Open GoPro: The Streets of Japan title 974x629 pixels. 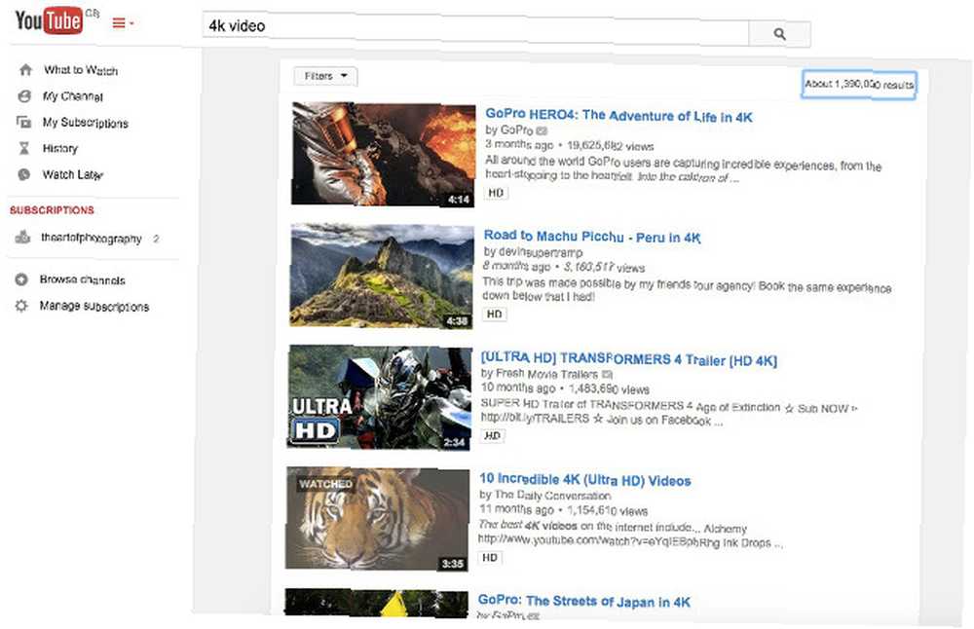coord(583,601)
